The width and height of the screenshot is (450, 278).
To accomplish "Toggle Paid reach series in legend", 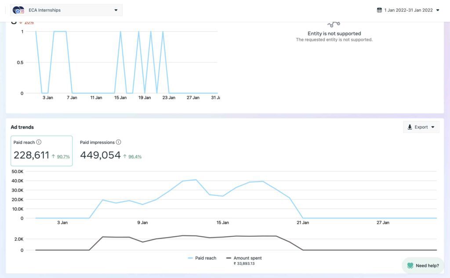I will click(202, 258).
